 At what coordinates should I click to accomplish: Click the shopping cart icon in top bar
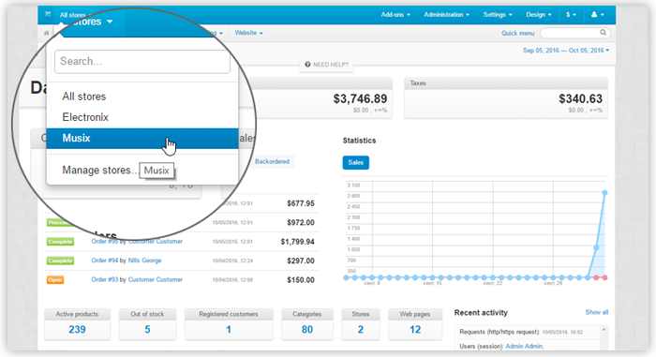coord(48,14)
